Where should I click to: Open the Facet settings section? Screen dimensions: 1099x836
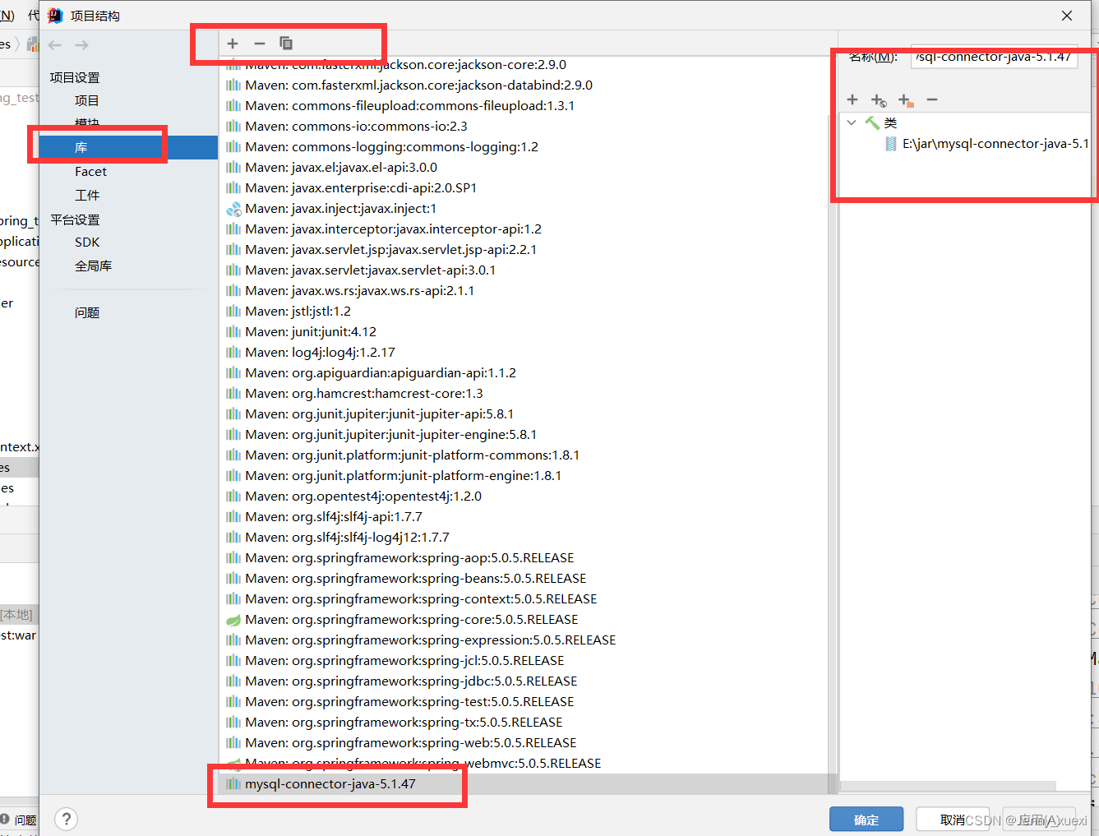[x=90, y=172]
